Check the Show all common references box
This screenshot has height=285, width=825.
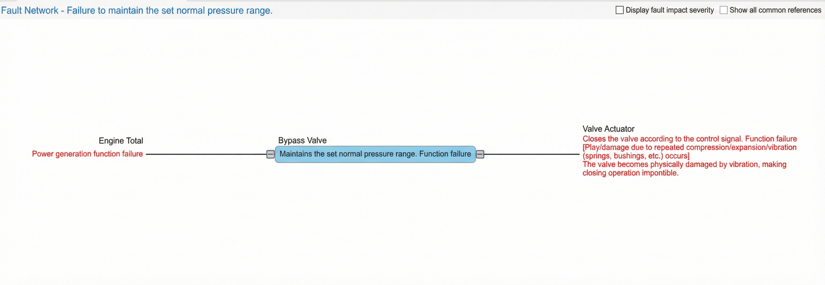pyautogui.click(x=724, y=10)
